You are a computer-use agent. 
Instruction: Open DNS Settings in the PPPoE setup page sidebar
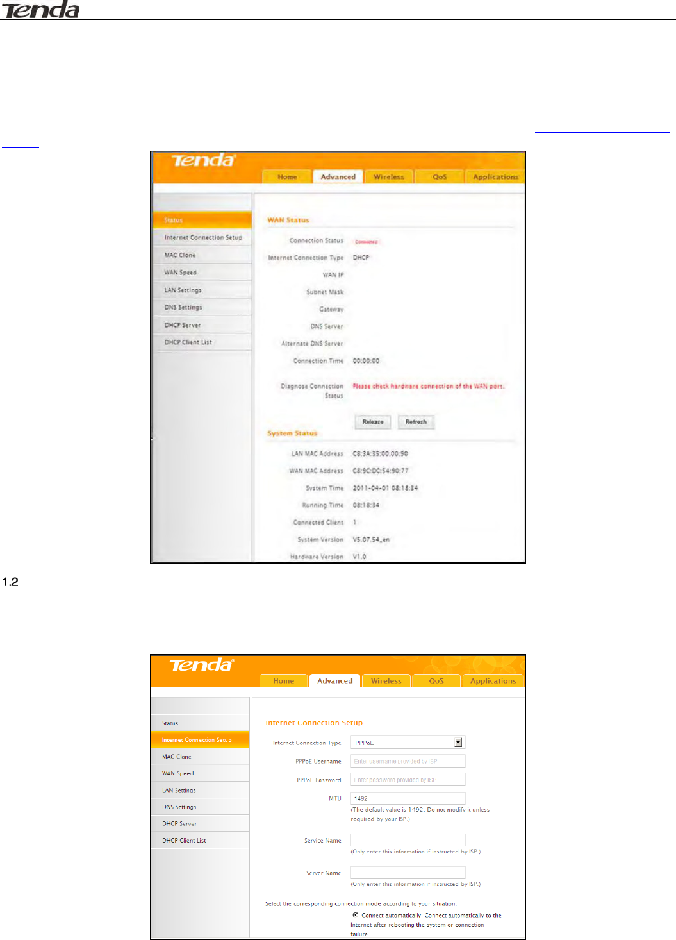coord(201,807)
